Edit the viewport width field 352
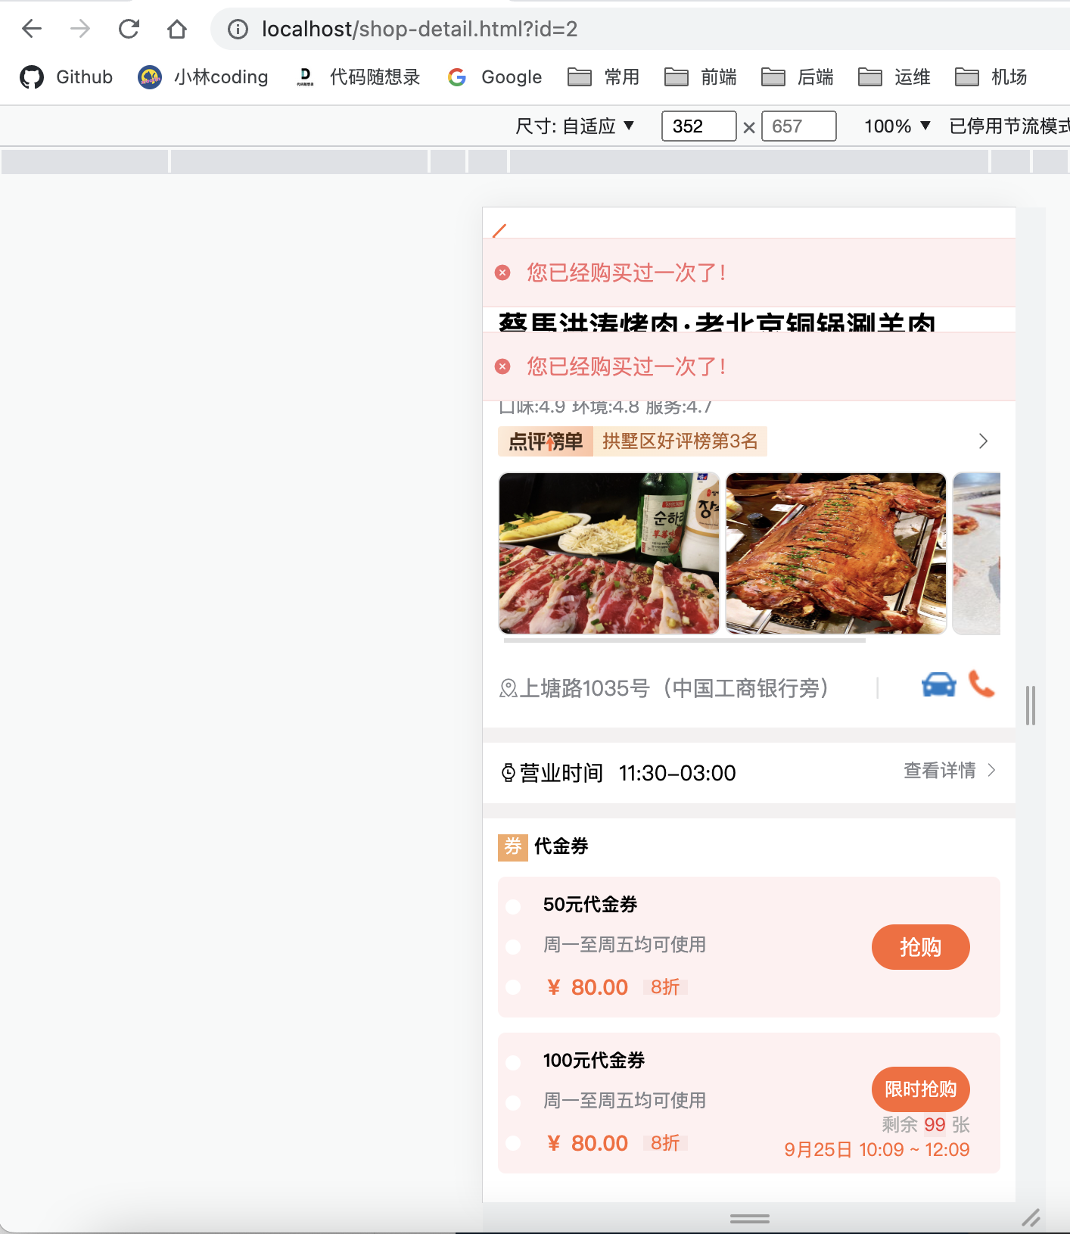This screenshot has width=1070, height=1234. (698, 126)
